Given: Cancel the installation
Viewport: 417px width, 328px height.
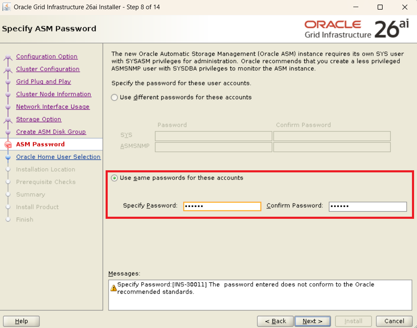Looking at the screenshot, I should [x=394, y=321].
